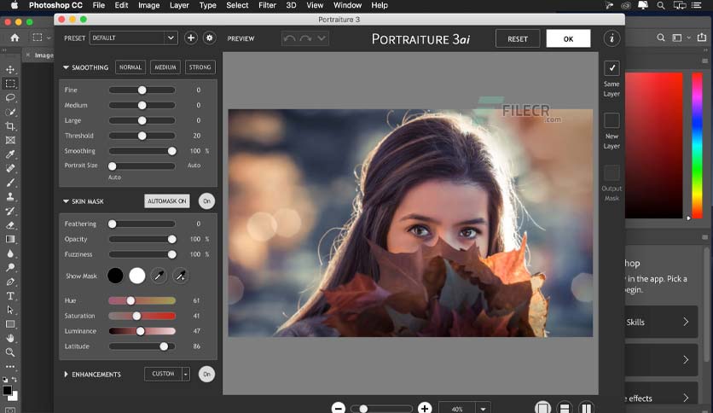This screenshot has width=713, height=413.
Task: Toggle the Skin Mask On switch
Action: (x=206, y=201)
